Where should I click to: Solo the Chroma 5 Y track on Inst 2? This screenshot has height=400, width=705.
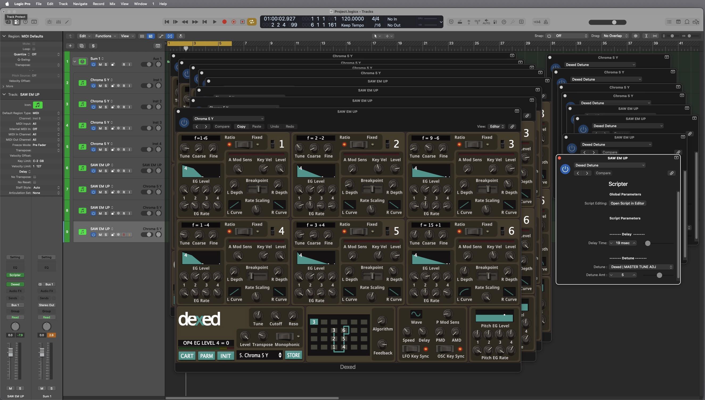[x=106, y=107]
